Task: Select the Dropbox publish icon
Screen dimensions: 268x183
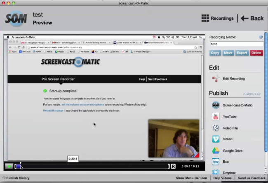Action: click(216, 172)
